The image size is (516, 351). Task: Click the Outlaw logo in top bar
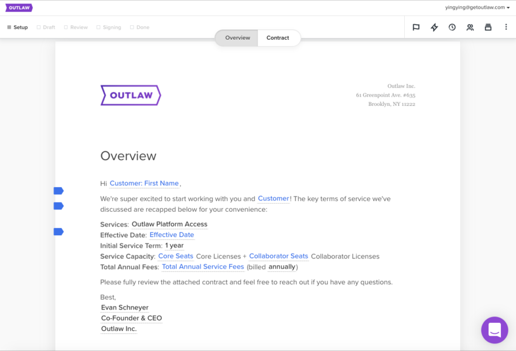click(19, 8)
